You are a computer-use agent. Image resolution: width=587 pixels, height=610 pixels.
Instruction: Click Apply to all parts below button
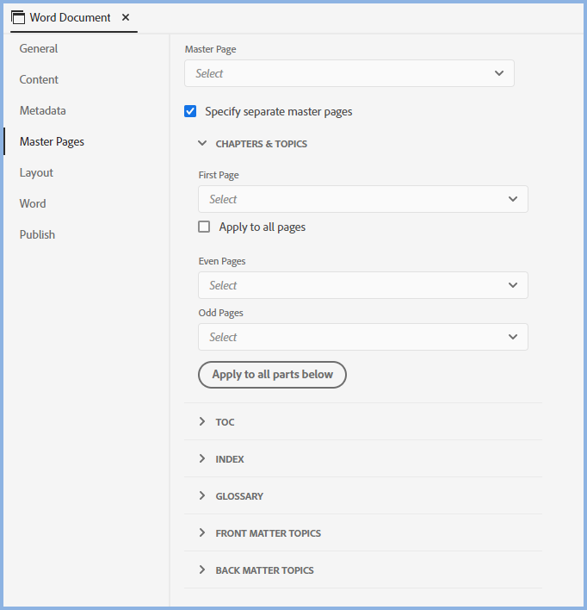[272, 375]
